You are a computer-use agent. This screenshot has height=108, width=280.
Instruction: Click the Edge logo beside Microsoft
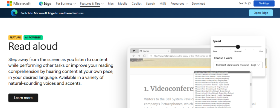[45, 4]
